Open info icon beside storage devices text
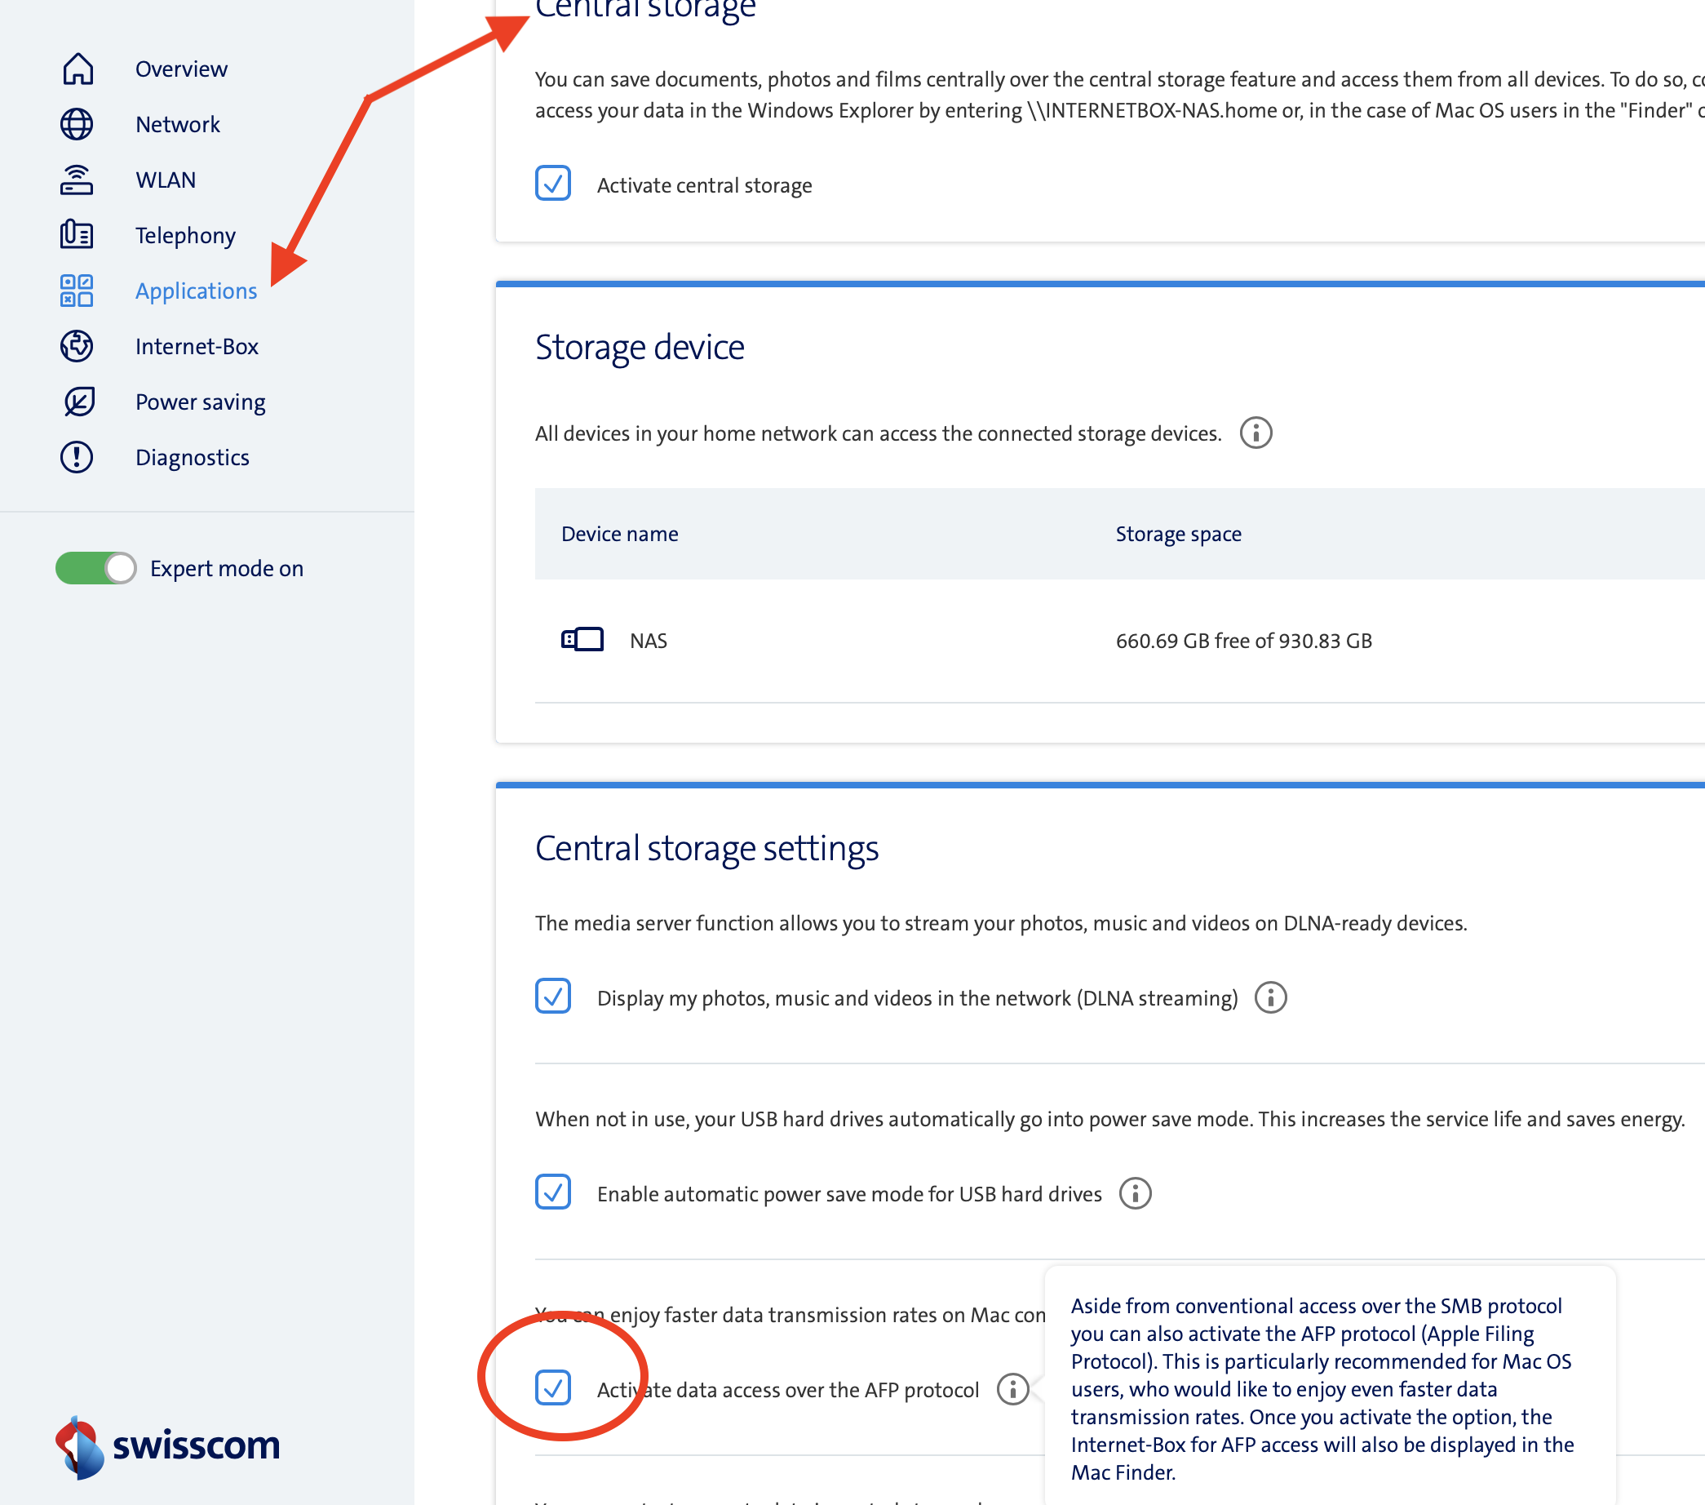The image size is (1705, 1505). coord(1255,433)
